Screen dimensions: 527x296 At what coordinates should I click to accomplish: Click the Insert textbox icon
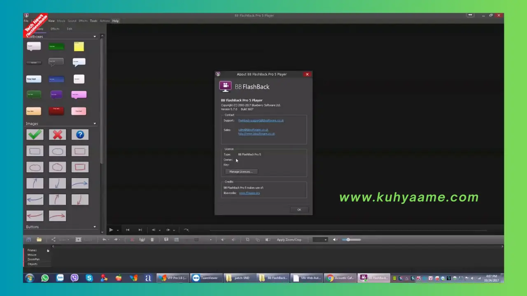(166, 240)
